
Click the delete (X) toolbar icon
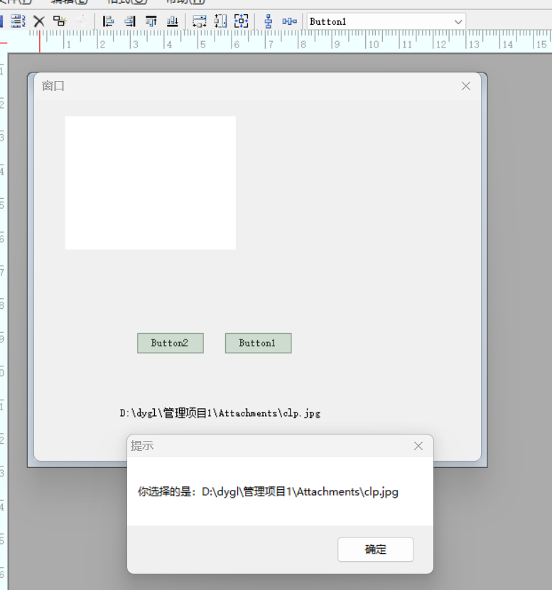(x=39, y=21)
